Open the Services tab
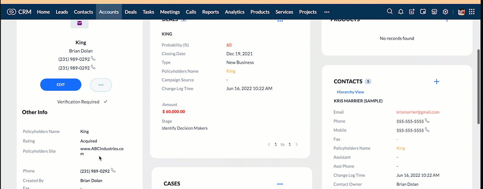This screenshot has height=189, width=483. point(284,12)
